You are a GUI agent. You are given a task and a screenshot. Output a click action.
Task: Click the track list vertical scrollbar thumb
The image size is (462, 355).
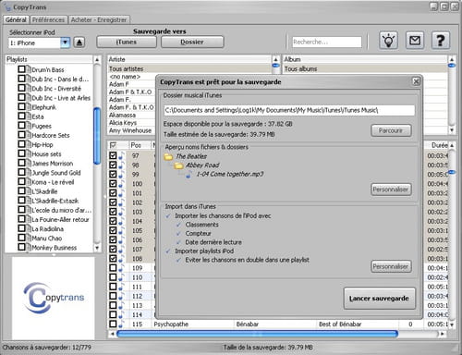(452, 172)
